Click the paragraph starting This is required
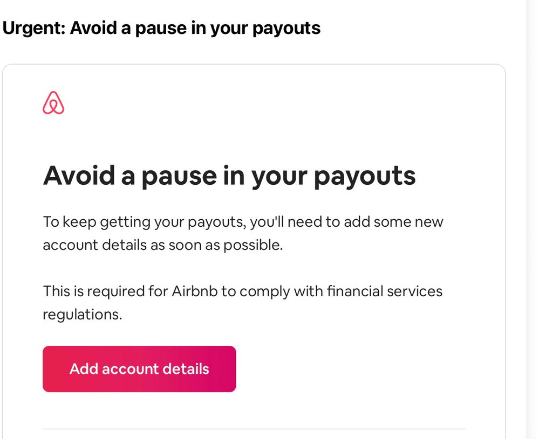 click(x=242, y=302)
